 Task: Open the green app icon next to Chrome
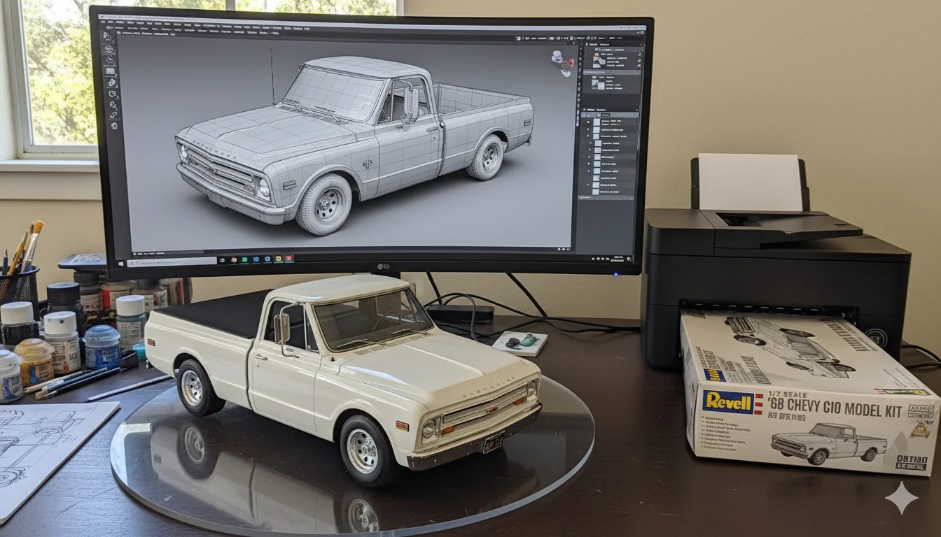click(x=244, y=259)
